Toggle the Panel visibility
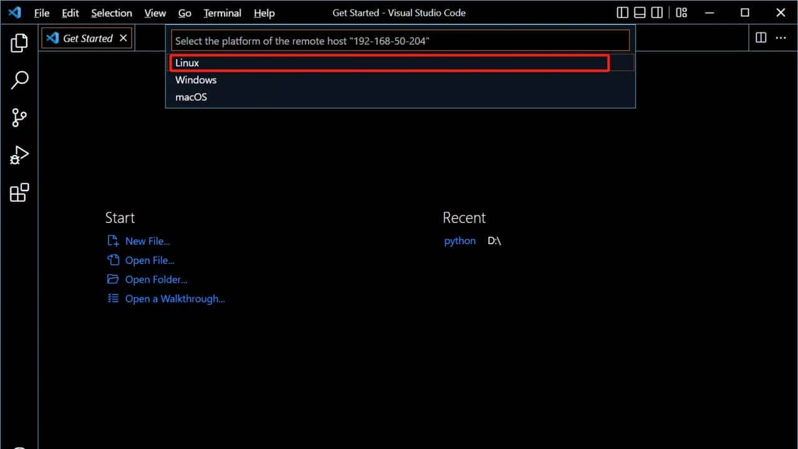Screen dimensions: 798x449 [x=639, y=12]
